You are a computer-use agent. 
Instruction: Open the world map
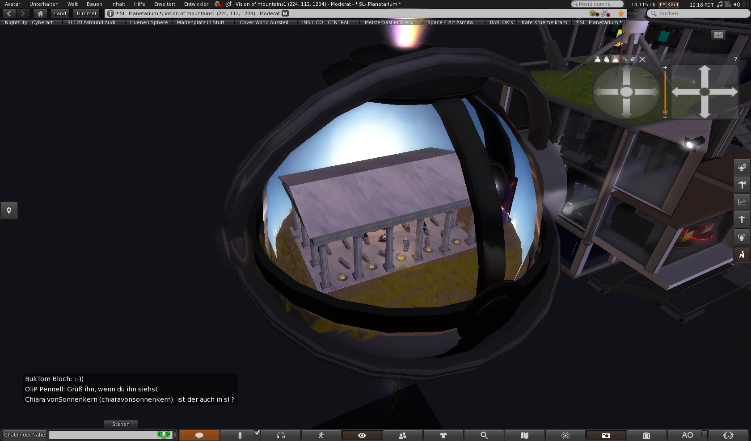point(524,435)
